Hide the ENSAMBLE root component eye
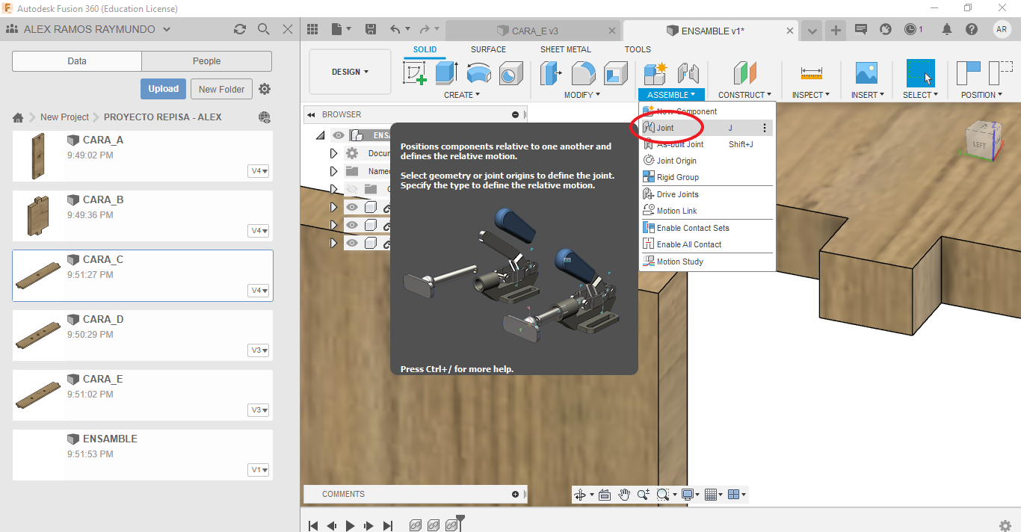 coord(339,135)
